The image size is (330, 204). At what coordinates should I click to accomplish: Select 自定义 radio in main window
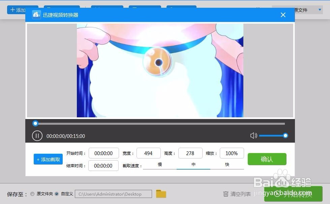click(x=57, y=194)
